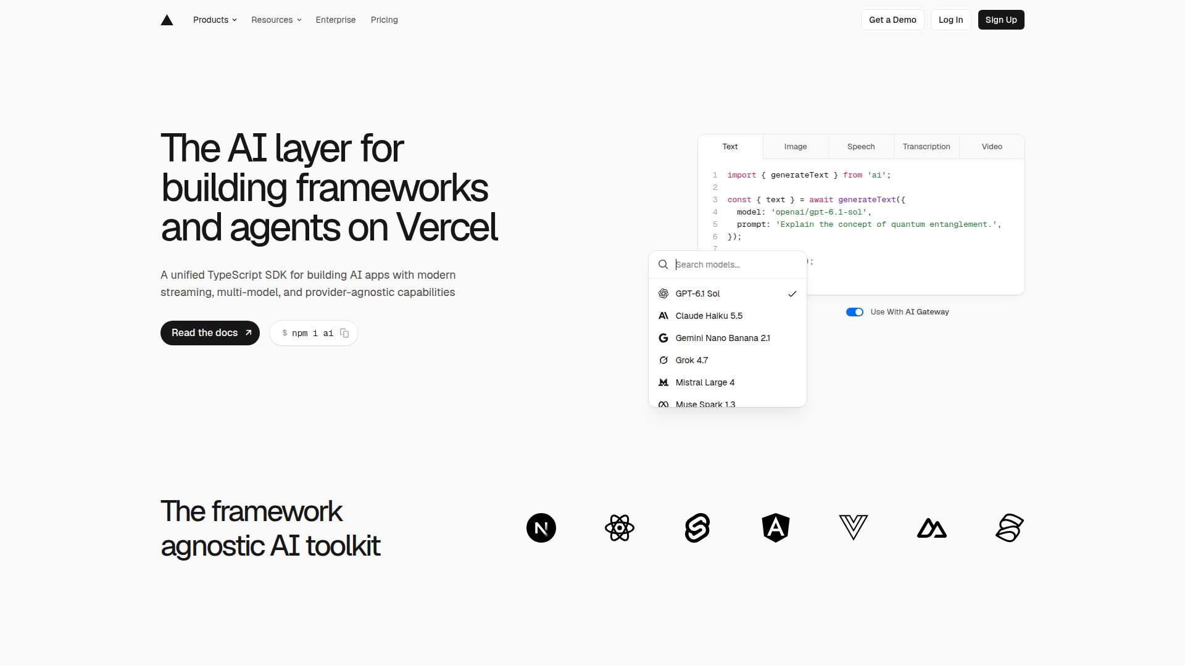Open the Speech code tab
Screen dimensions: 1185x666
click(861, 147)
